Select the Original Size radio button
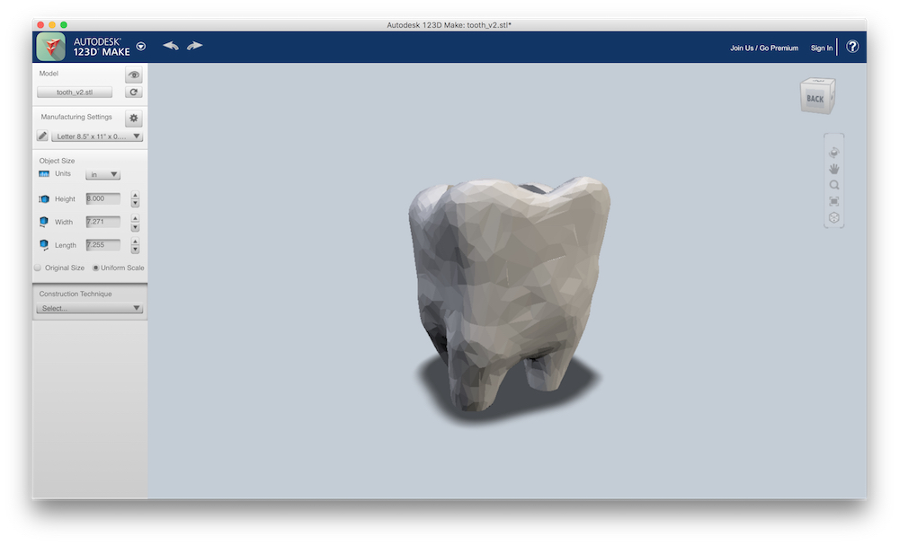This screenshot has width=899, height=545. pyautogui.click(x=38, y=268)
